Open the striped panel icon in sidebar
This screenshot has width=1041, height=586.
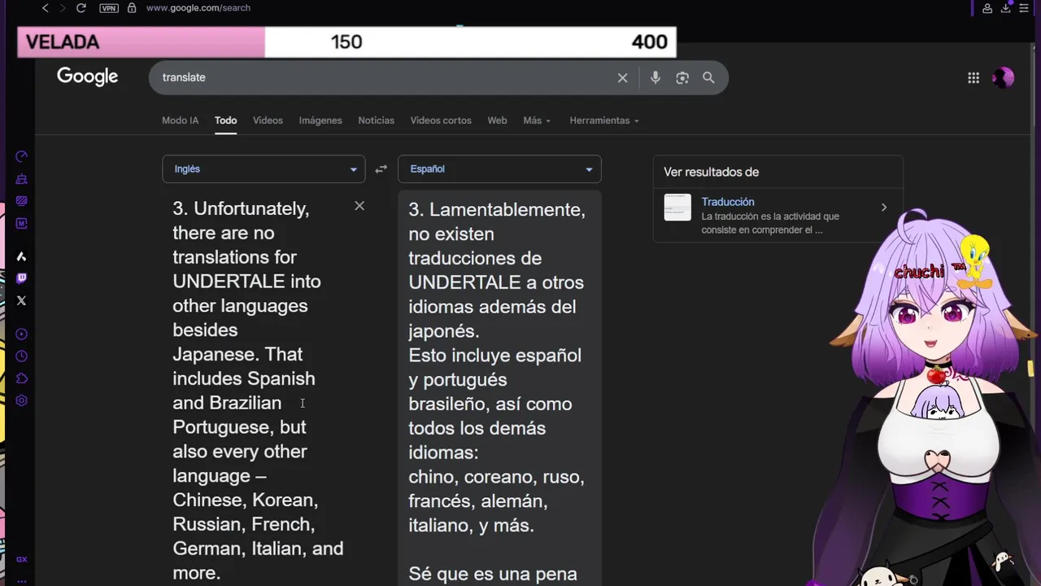coord(22,200)
